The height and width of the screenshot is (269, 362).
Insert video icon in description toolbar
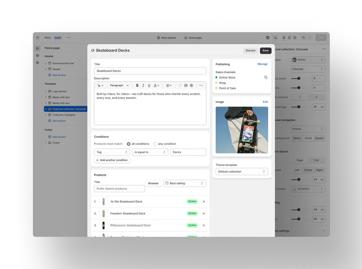[191, 85]
